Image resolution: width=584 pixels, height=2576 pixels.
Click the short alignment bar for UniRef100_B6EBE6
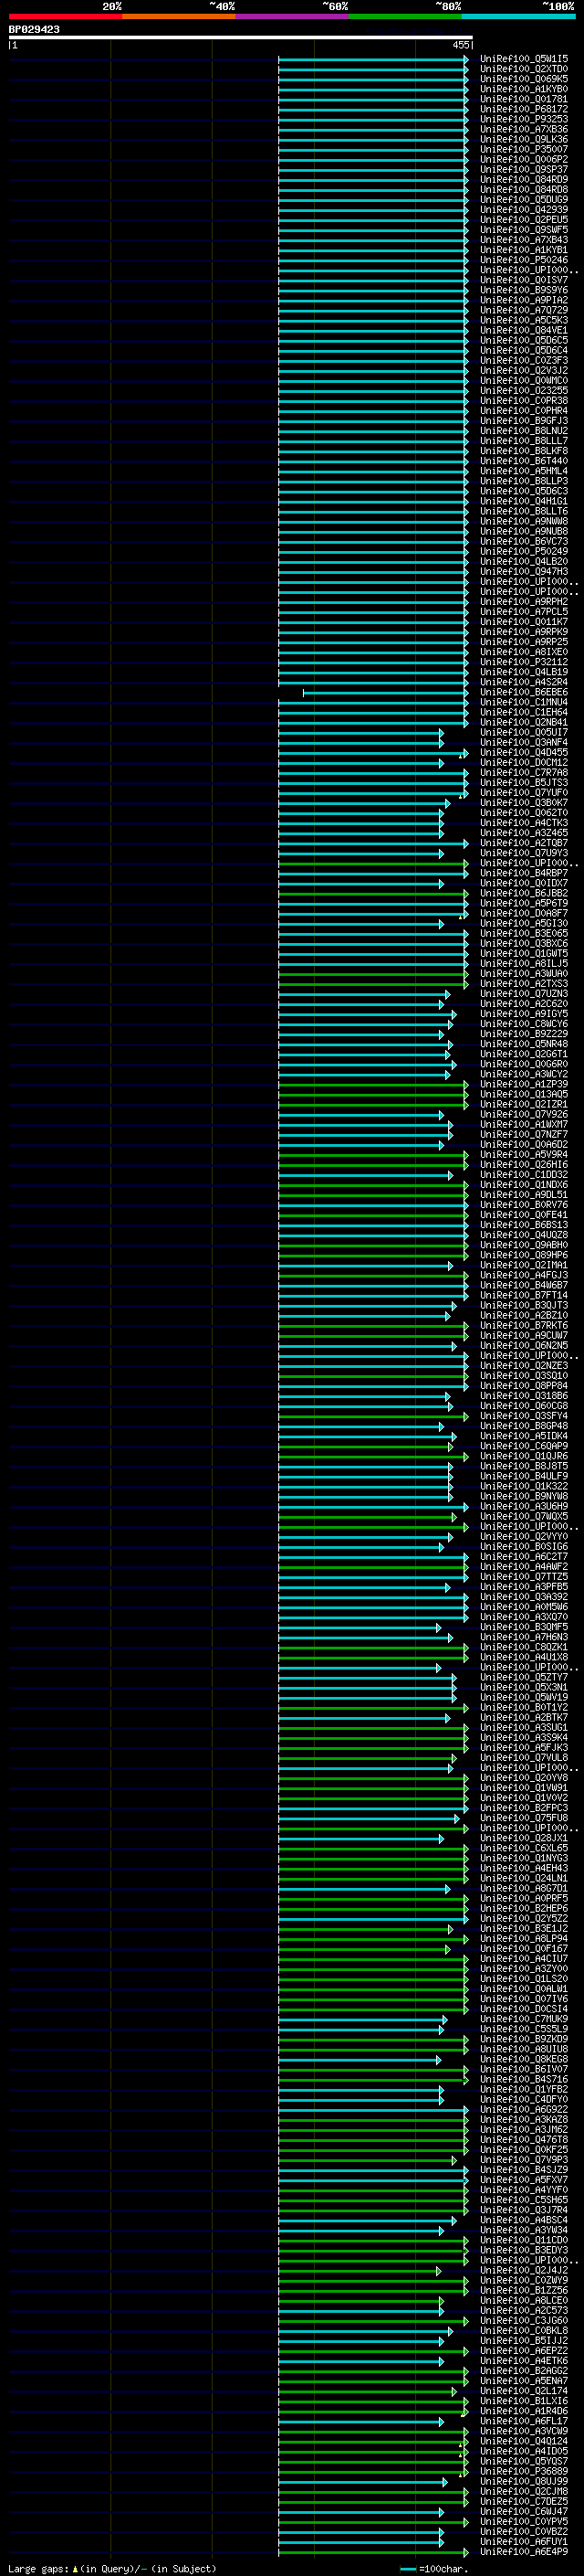point(385,692)
